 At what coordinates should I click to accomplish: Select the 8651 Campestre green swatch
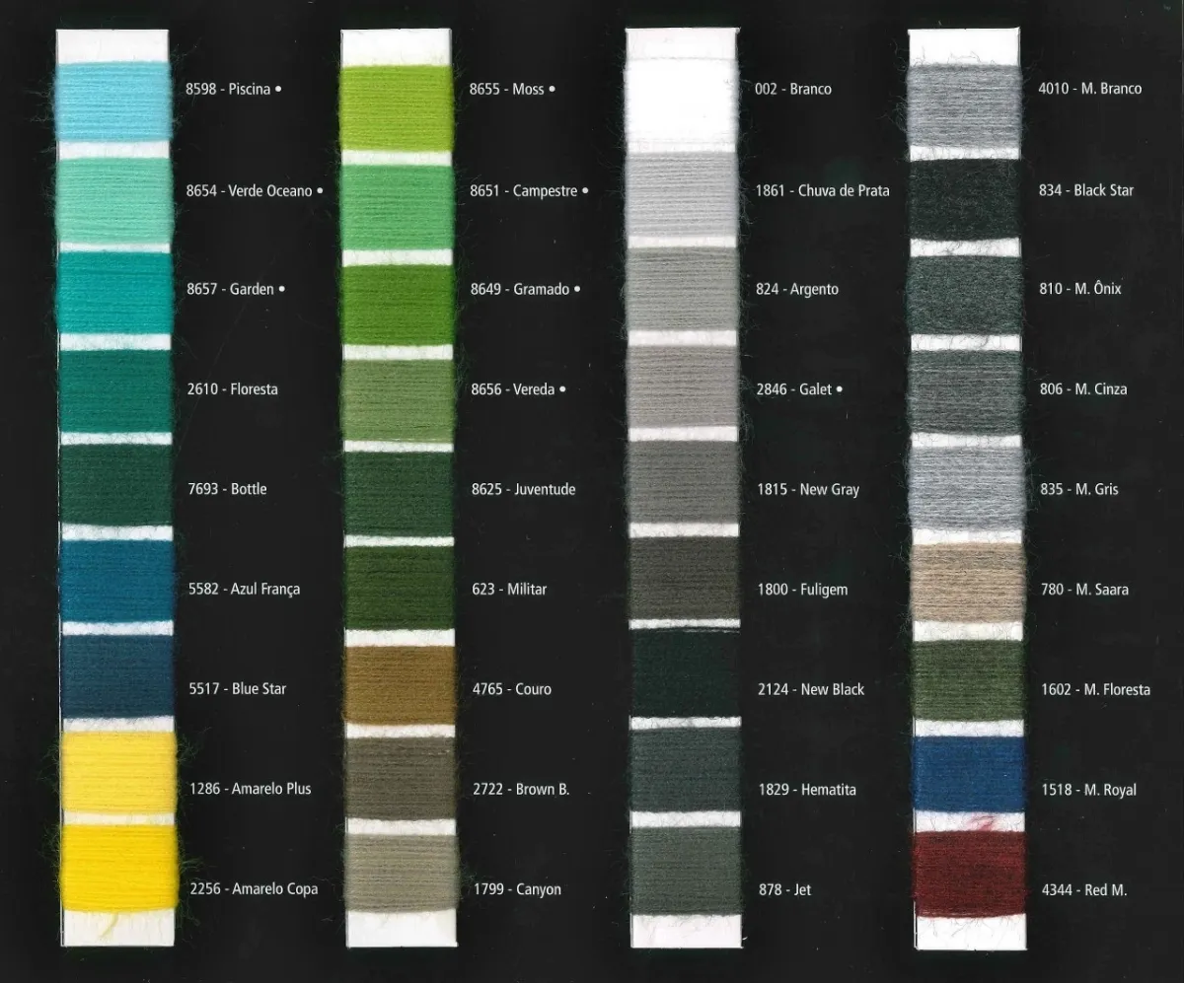point(399,207)
